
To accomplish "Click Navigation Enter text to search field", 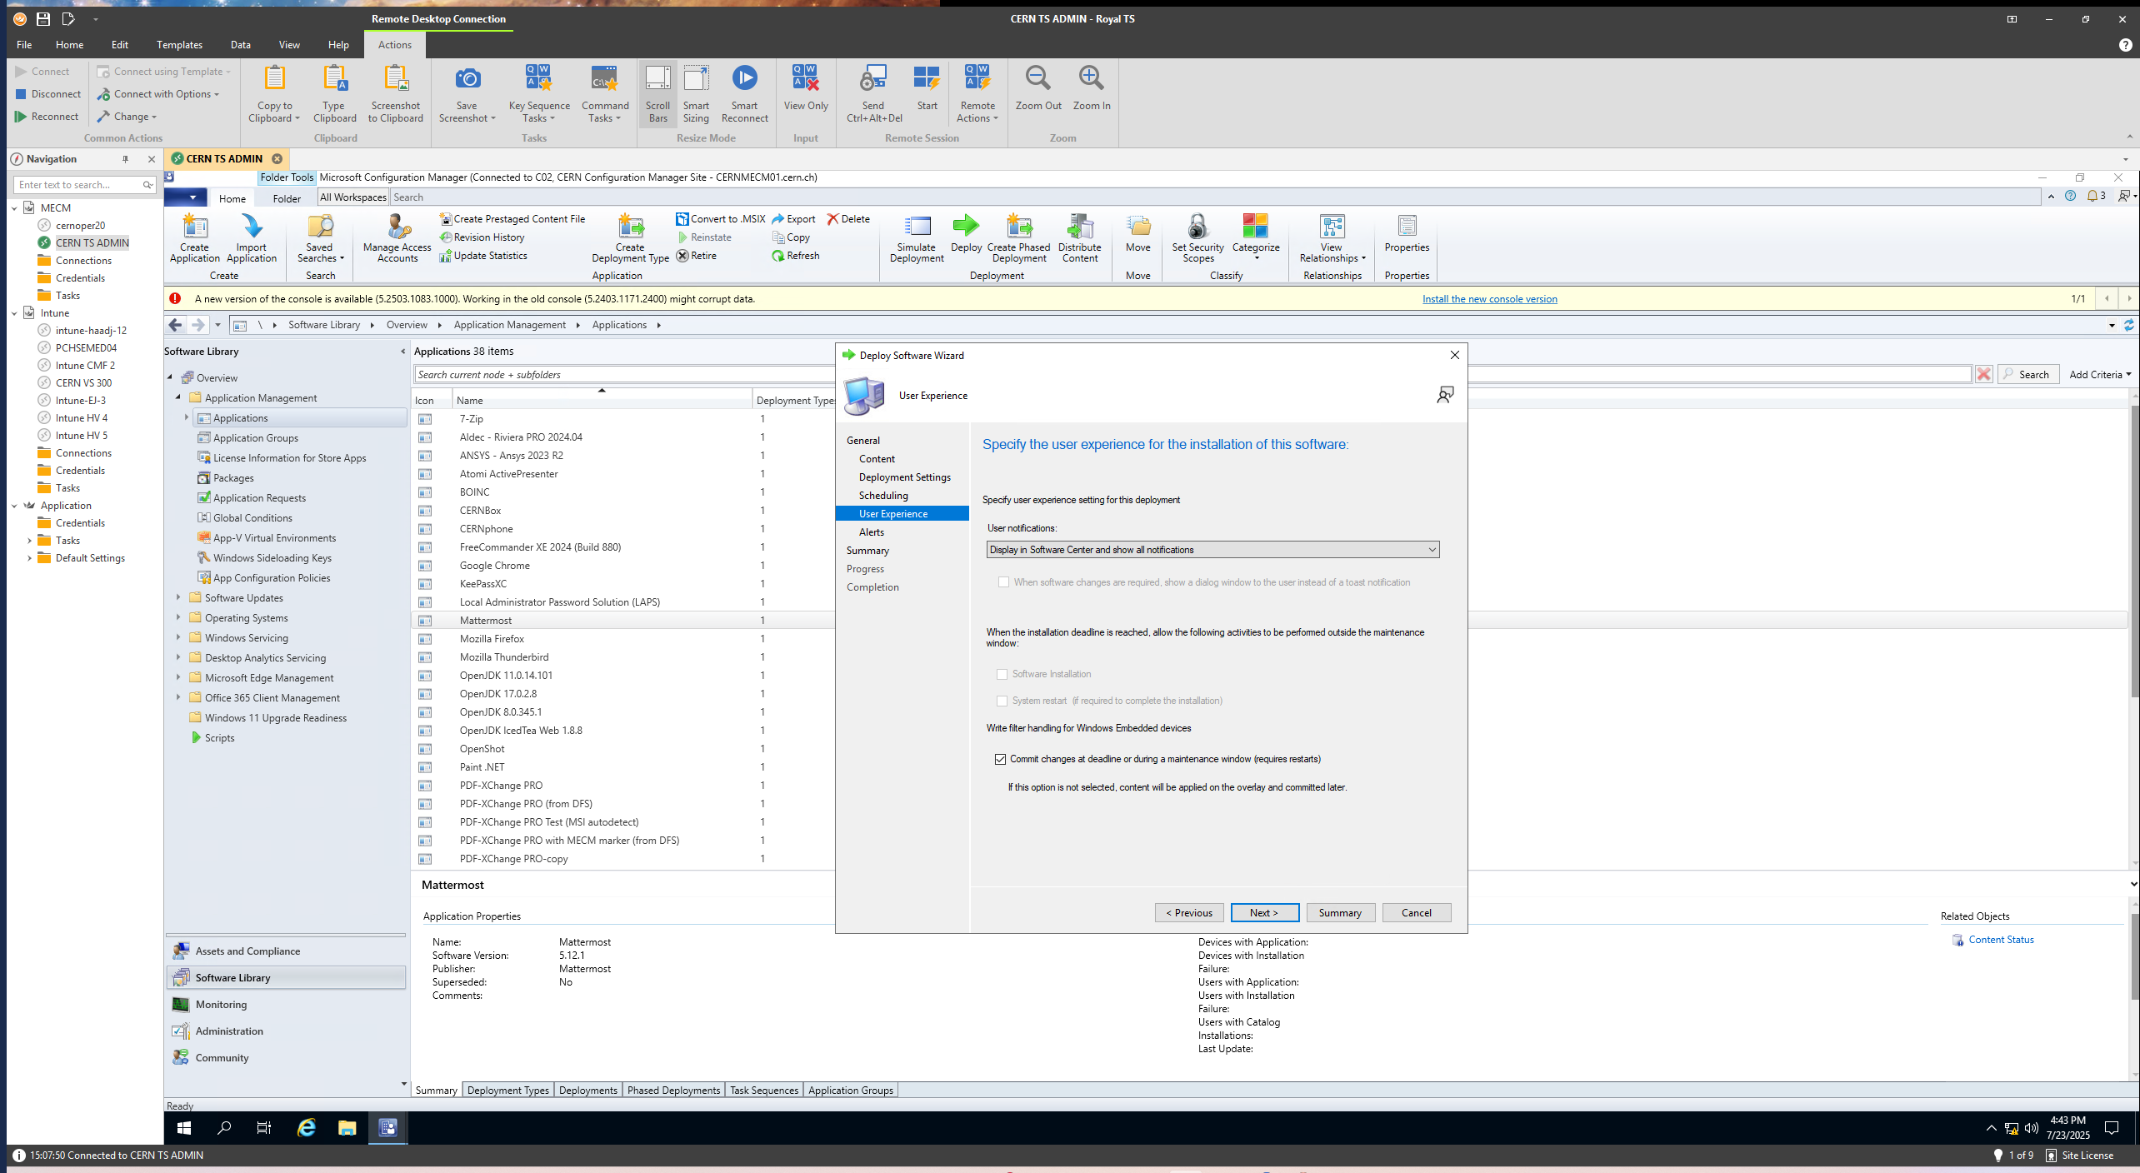I will pyautogui.click(x=79, y=185).
